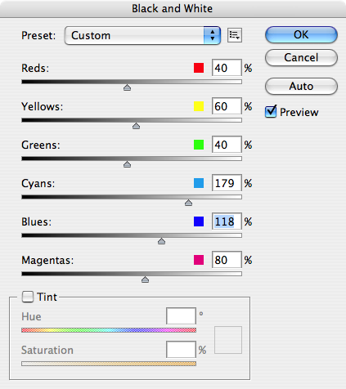Enable the Tint checkbox
Viewport: 346px width, 389px height.
28,297
